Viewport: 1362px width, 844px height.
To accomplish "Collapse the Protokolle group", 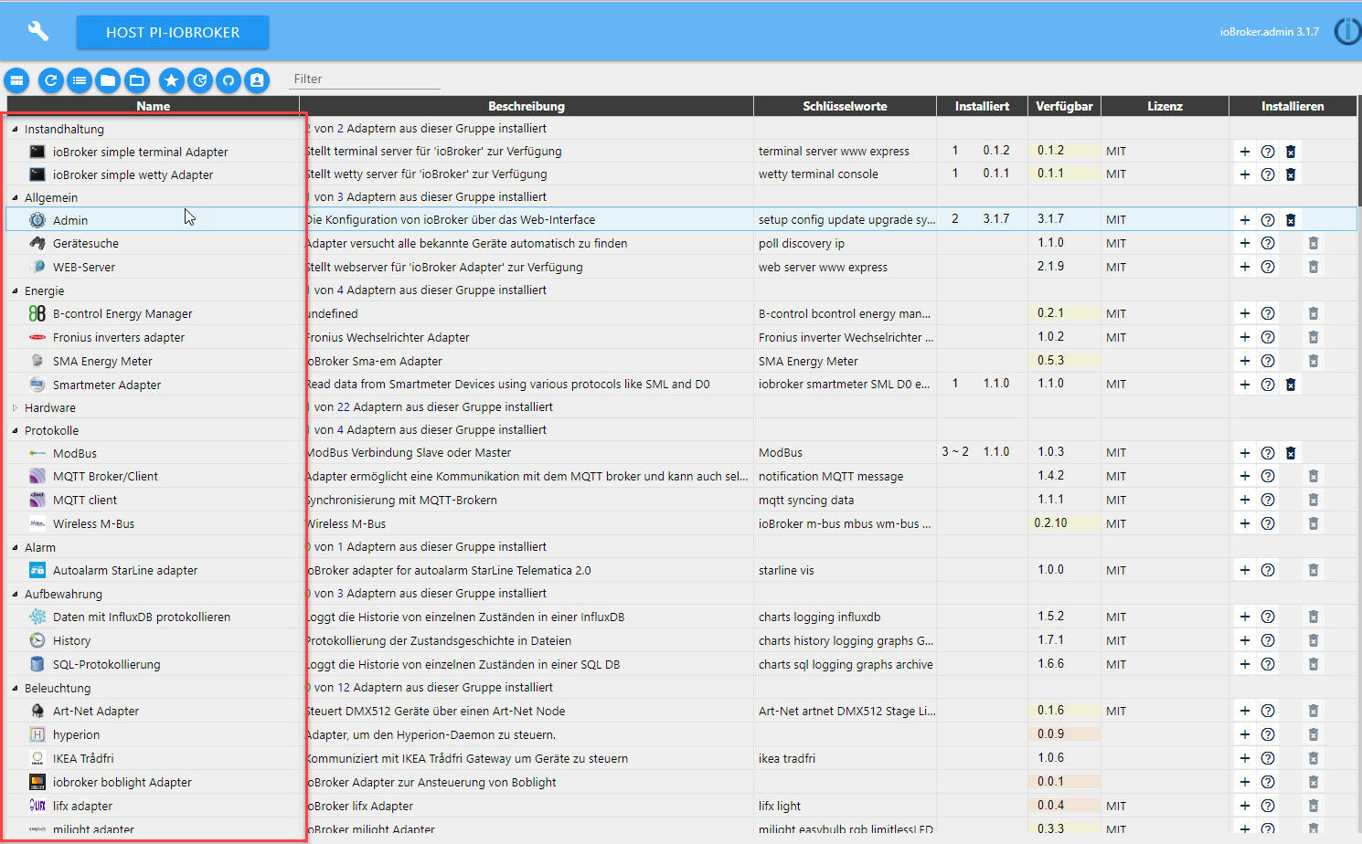I will [x=15, y=430].
